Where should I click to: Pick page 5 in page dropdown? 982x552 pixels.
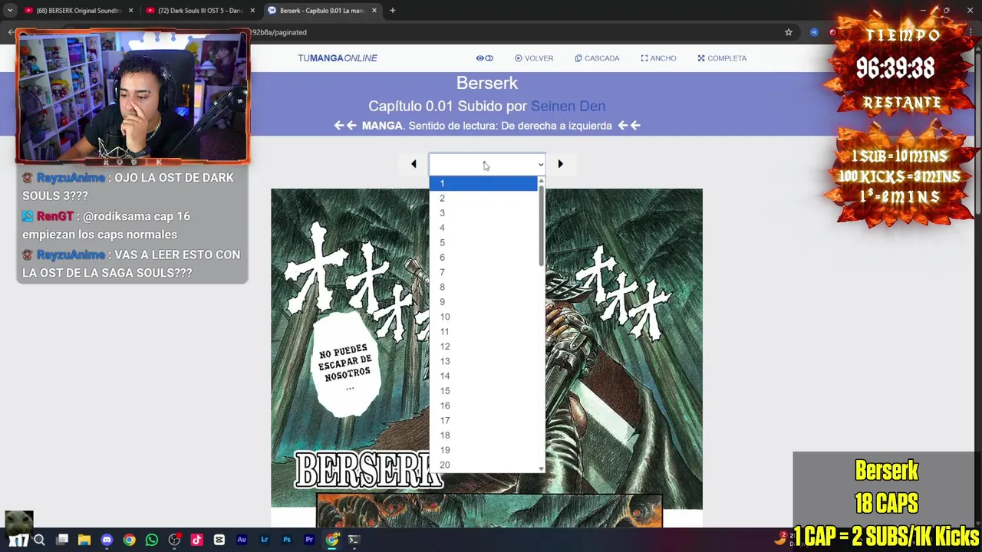(x=483, y=243)
